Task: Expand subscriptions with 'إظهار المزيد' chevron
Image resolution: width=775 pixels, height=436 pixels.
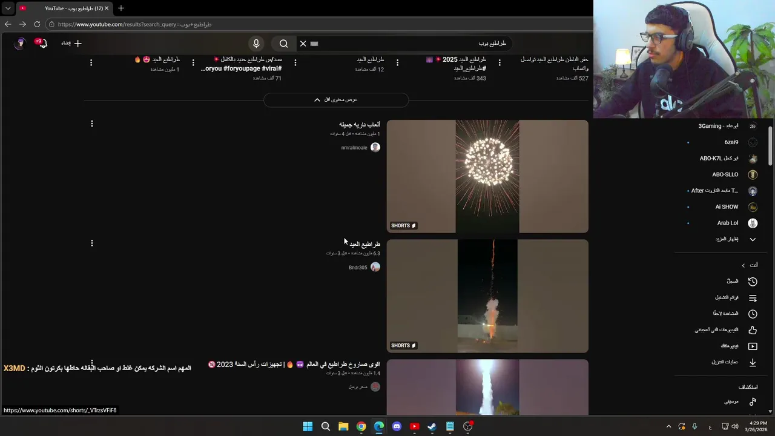Action: click(753, 239)
